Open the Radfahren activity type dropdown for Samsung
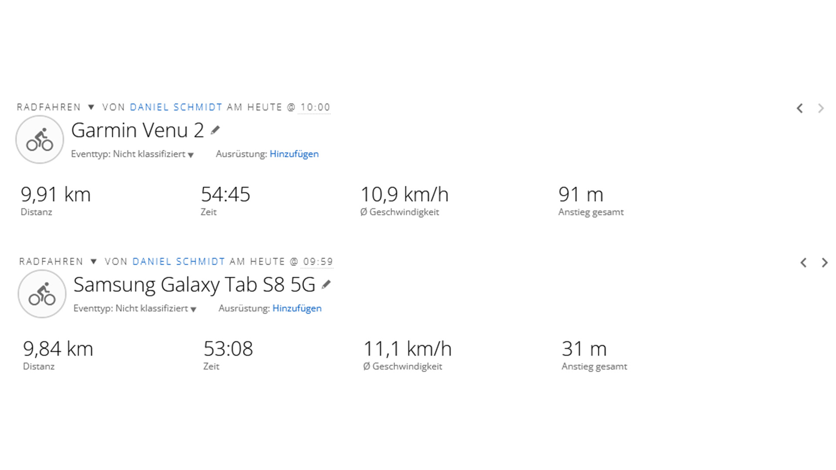Viewport: 836px width, 470px height. [x=58, y=262]
